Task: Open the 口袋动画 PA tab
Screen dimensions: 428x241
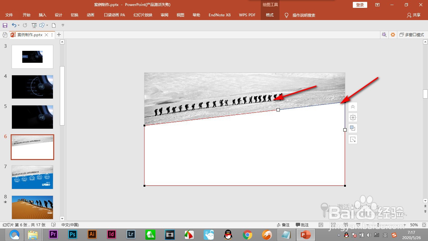Action: coord(114,15)
